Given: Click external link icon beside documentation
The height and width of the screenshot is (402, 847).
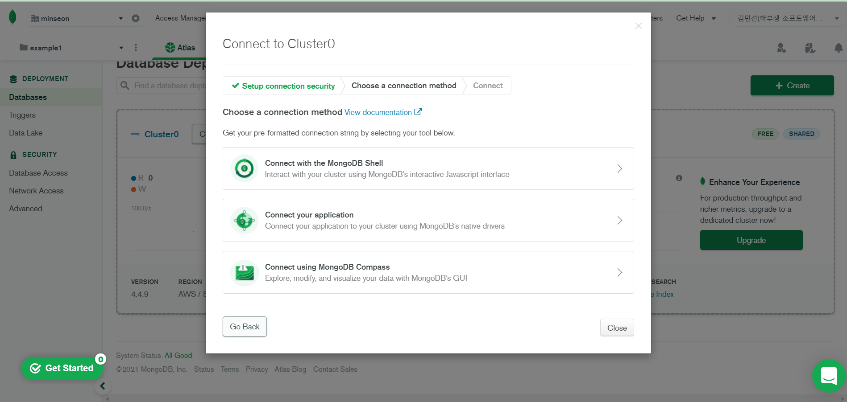Looking at the screenshot, I should [418, 112].
